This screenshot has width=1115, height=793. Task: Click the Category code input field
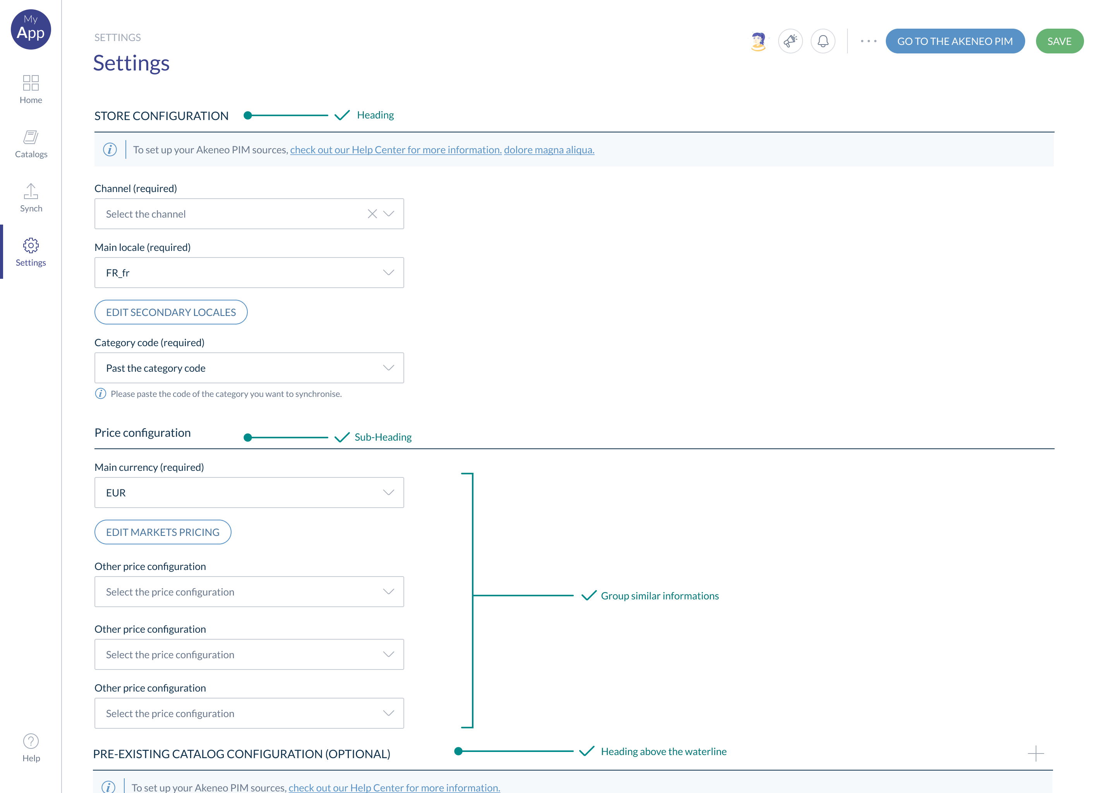pos(248,367)
